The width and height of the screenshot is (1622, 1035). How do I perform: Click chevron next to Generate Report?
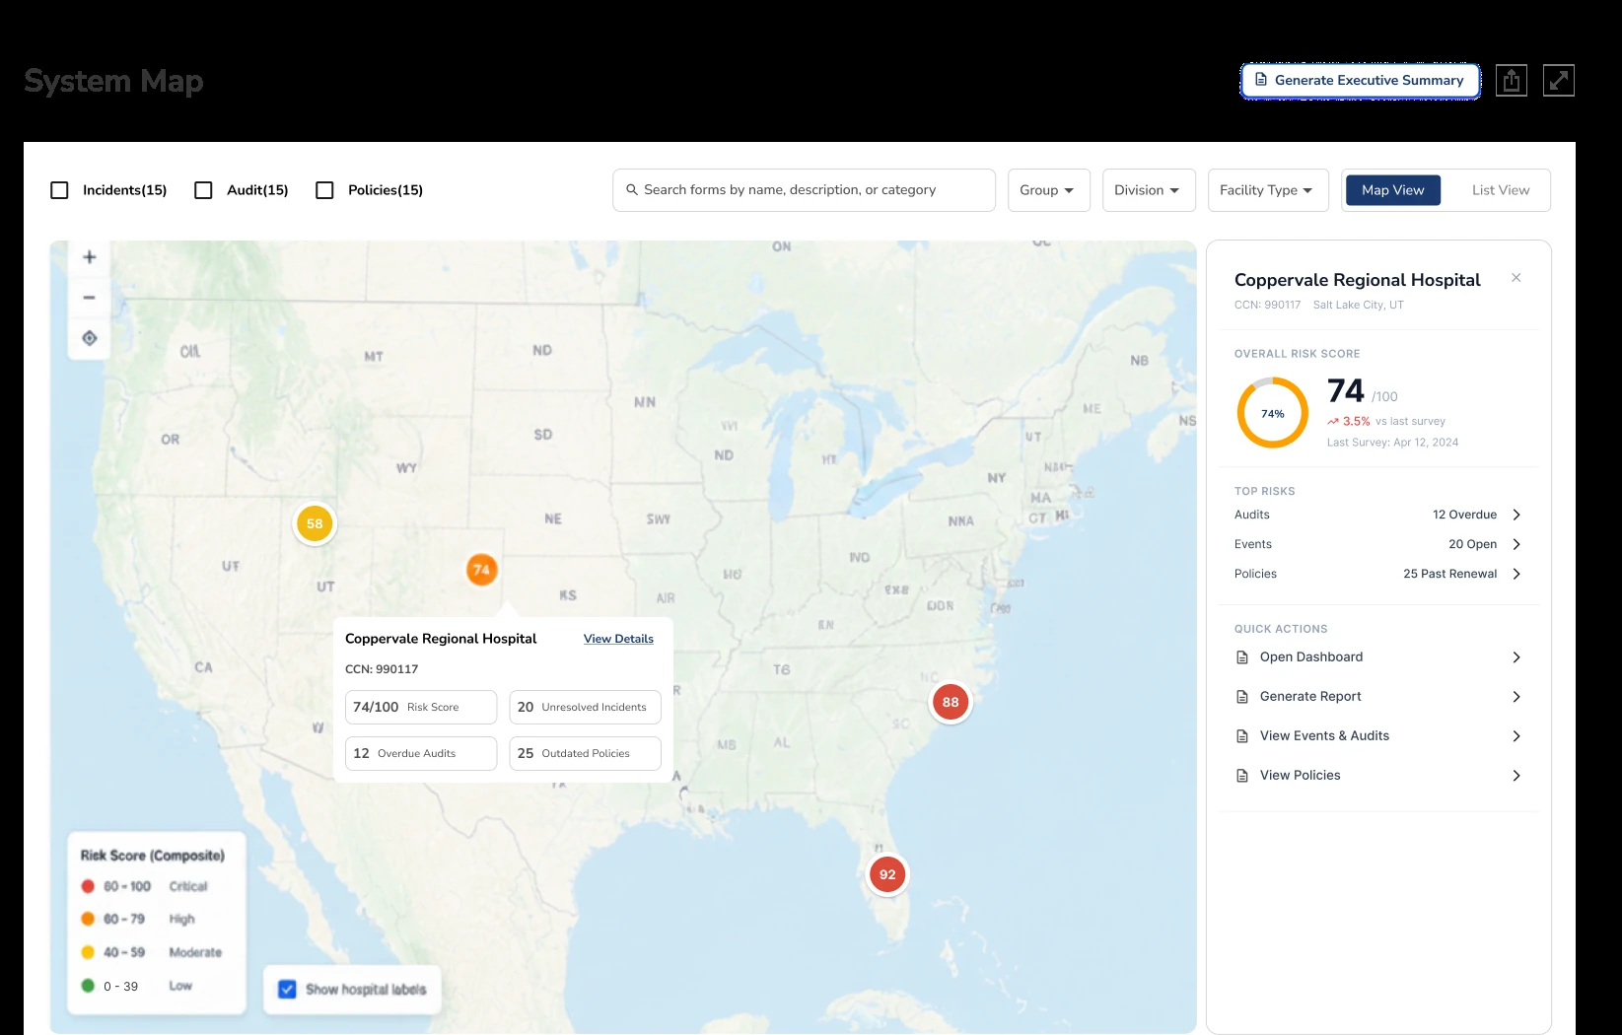1516,697
